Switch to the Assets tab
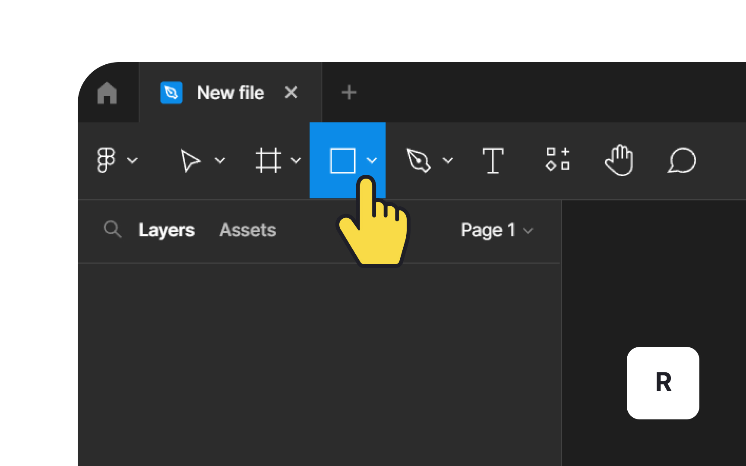Viewport: 746px width, 466px height. pos(248,230)
